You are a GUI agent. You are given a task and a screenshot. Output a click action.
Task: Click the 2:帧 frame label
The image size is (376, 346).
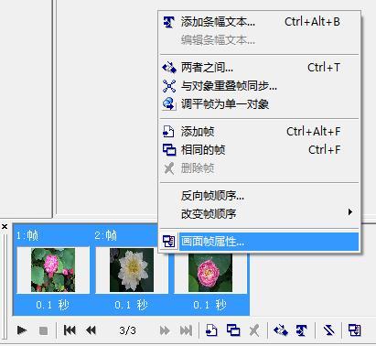[x=106, y=235]
